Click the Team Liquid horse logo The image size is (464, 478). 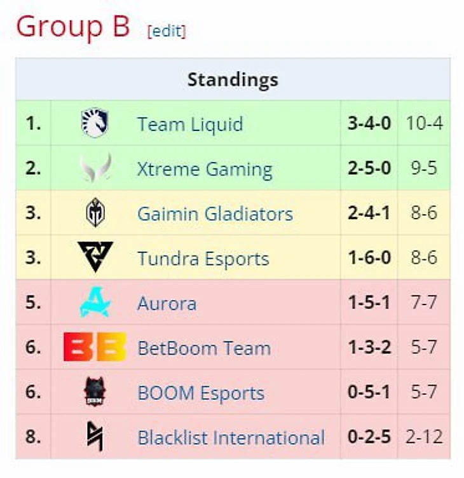95,123
